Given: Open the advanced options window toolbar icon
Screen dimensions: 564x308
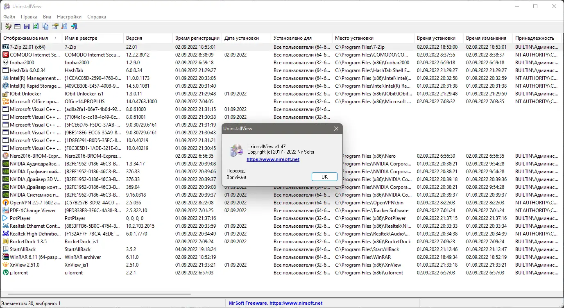Looking at the screenshot, I should click(x=17, y=27).
